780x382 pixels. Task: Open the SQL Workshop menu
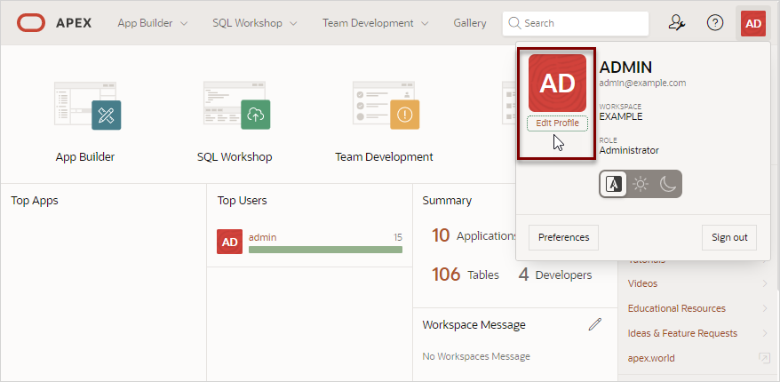tap(255, 23)
